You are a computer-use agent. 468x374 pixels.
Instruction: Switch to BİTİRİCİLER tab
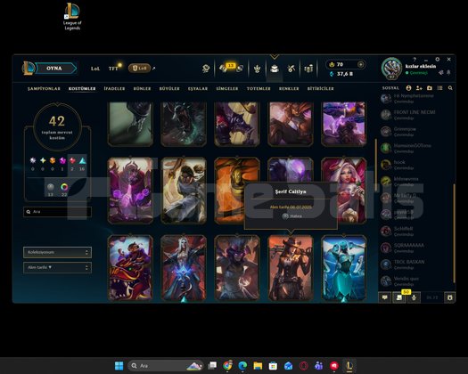point(321,88)
